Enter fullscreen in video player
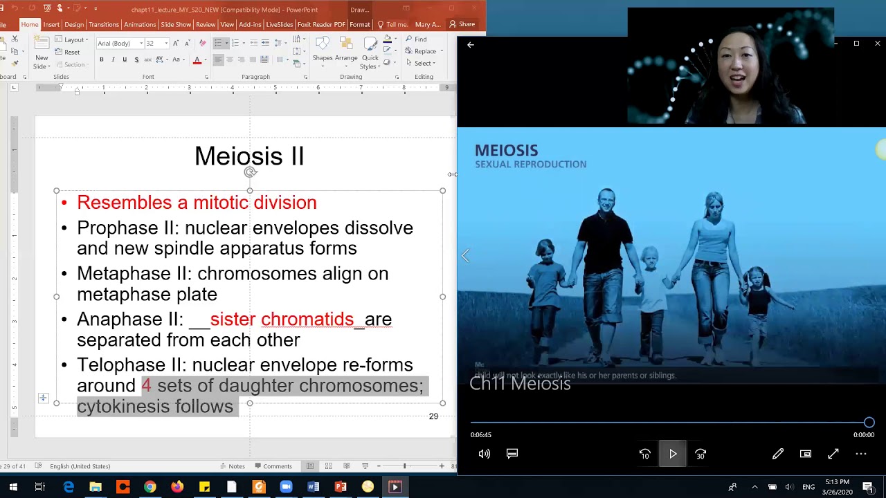The width and height of the screenshot is (886, 498). [x=833, y=454]
